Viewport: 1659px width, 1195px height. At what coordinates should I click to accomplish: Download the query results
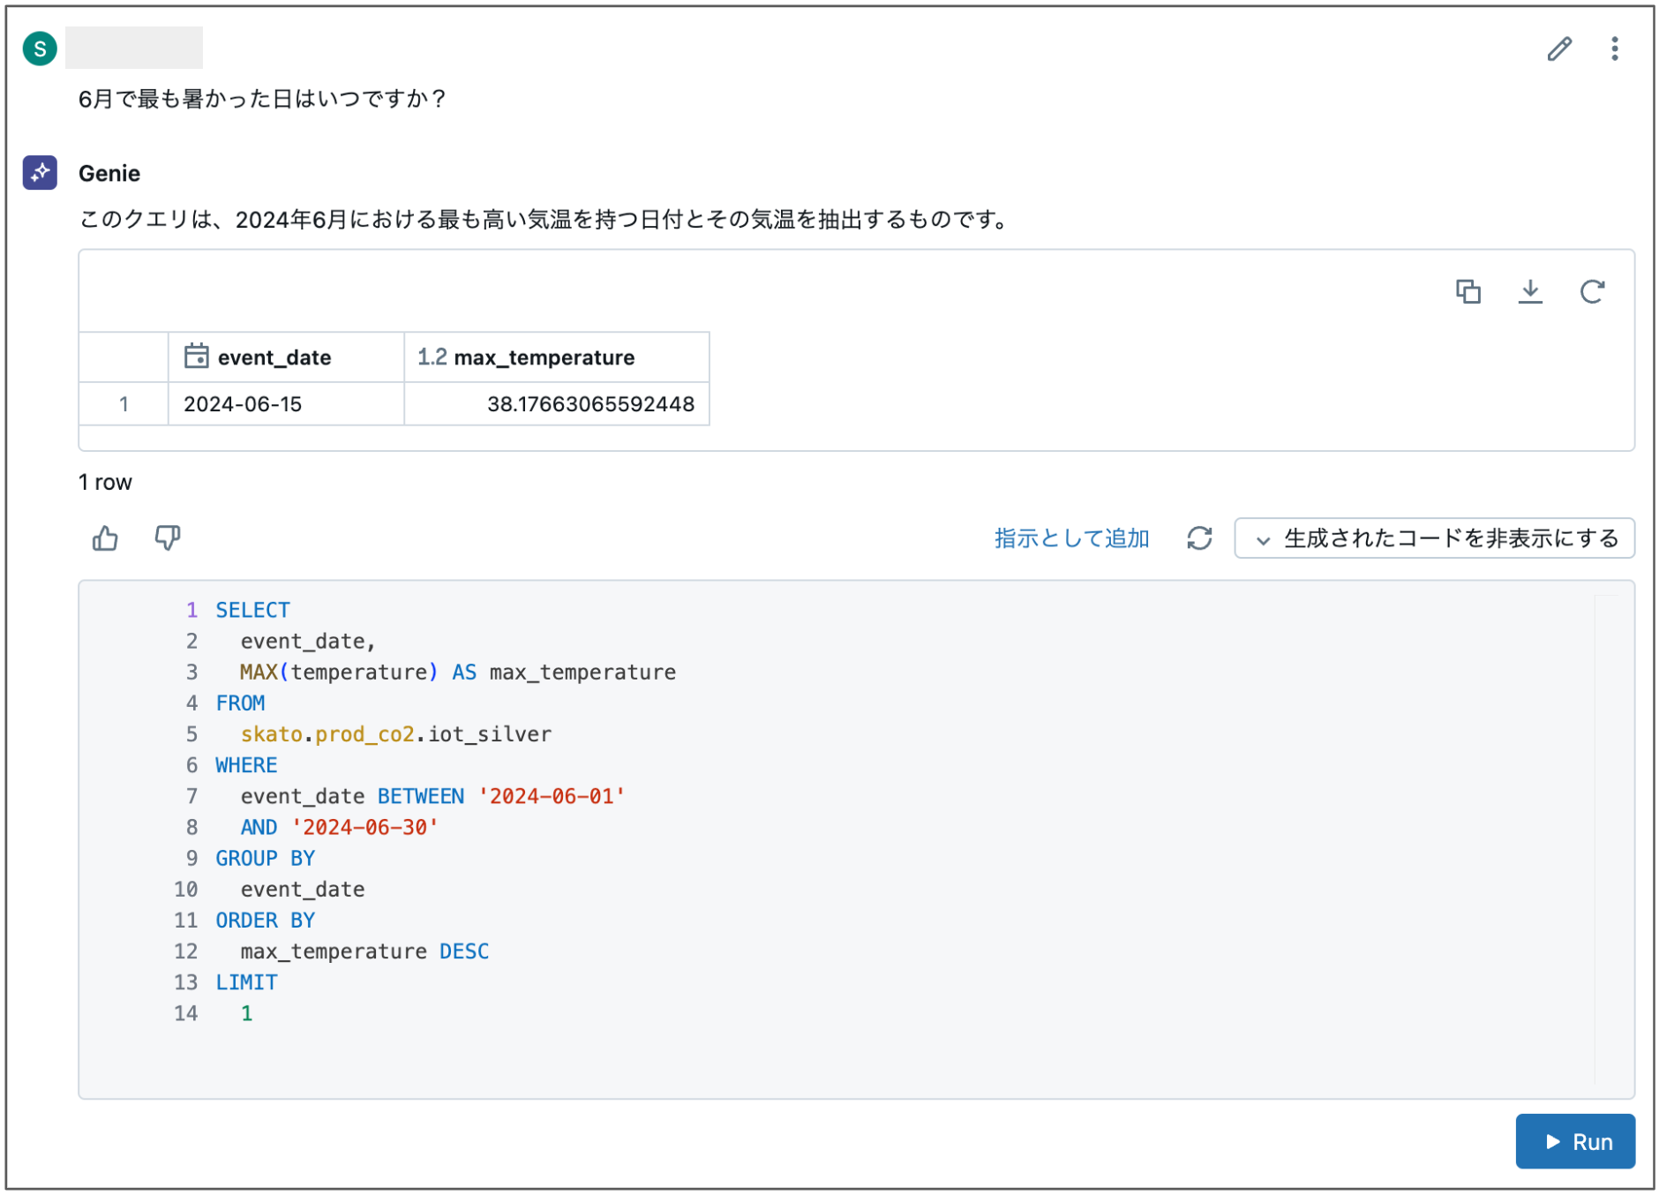click(x=1530, y=291)
